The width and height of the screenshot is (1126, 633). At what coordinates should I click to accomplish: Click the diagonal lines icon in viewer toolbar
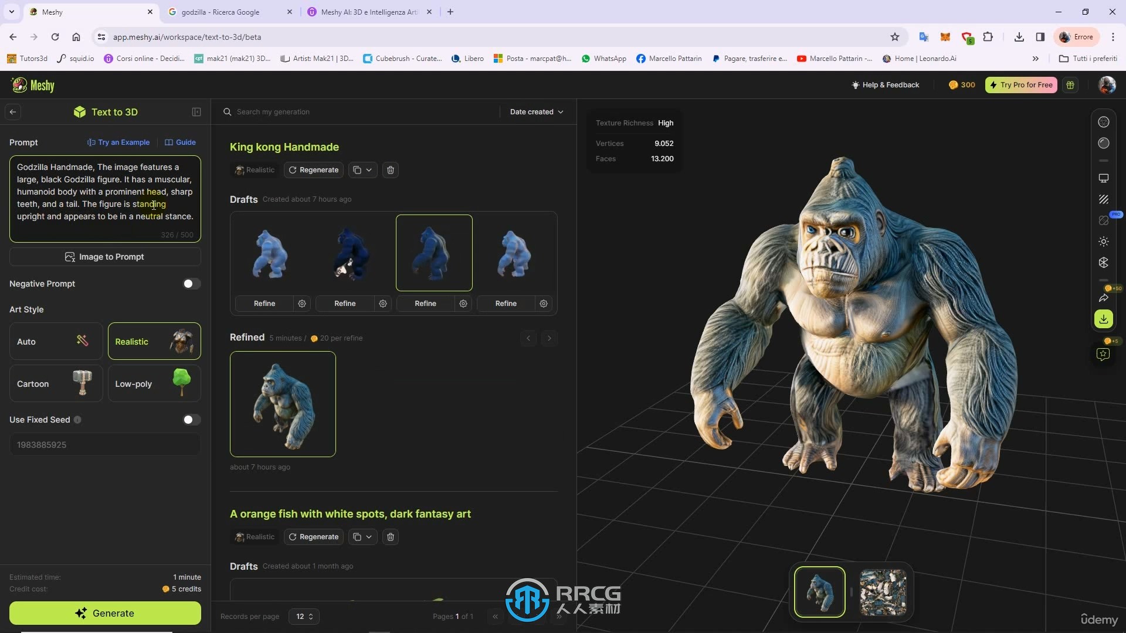(1104, 199)
